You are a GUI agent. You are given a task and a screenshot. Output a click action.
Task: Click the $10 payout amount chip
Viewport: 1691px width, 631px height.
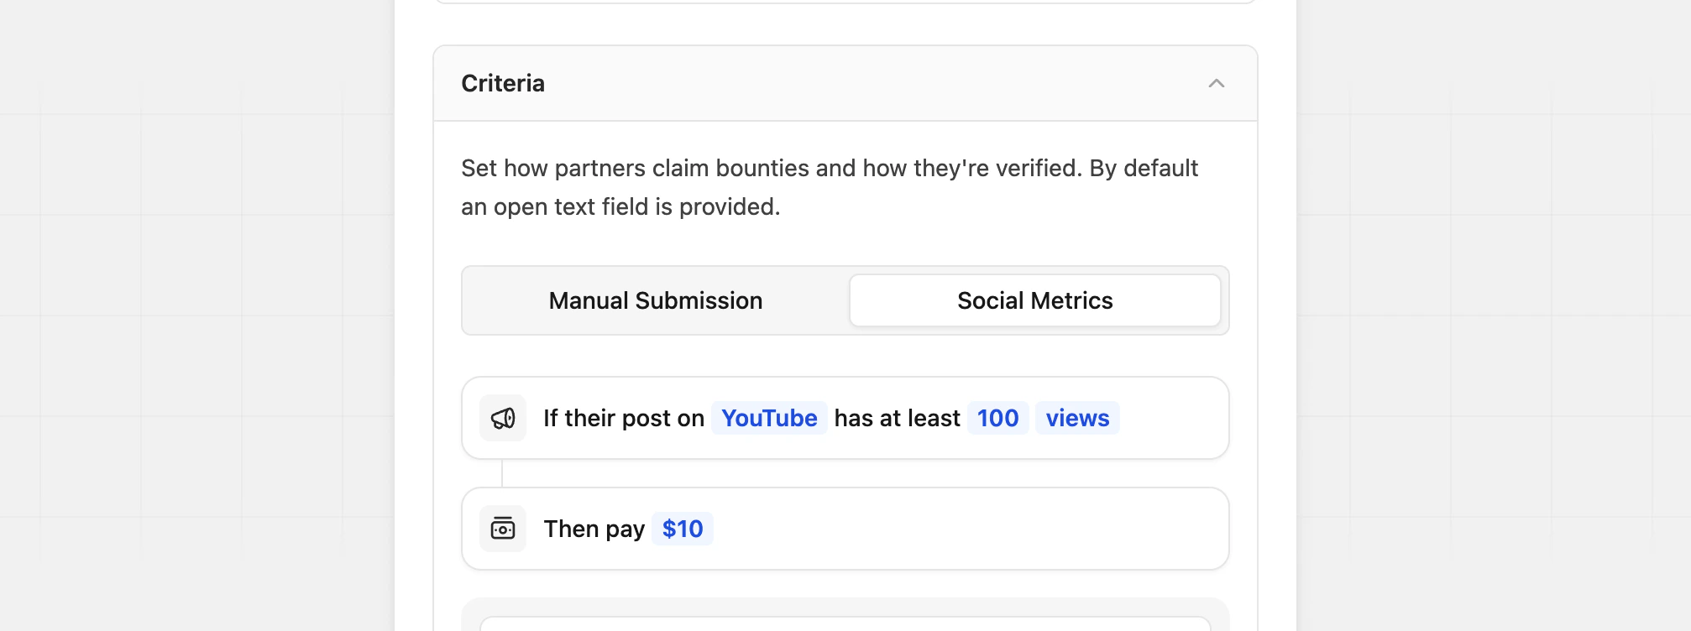682,529
